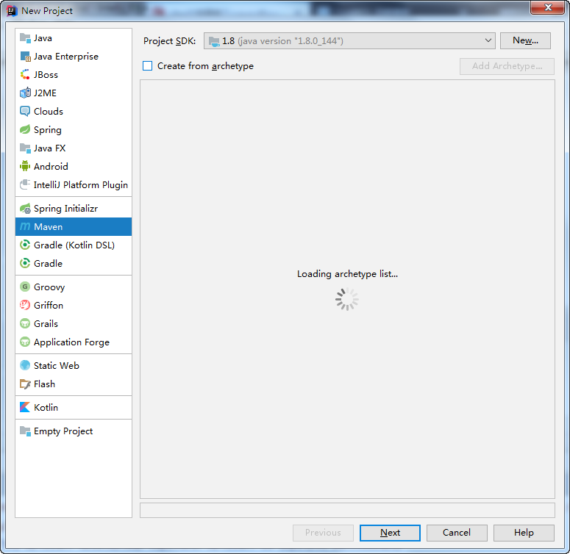Select the Griffon icon
570x554 pixels.
pos(25,305)
